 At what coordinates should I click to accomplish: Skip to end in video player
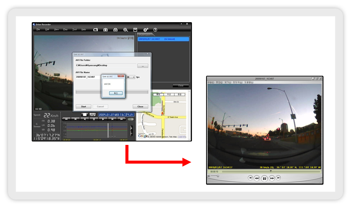pyautogui.click(x=278, y=178)
